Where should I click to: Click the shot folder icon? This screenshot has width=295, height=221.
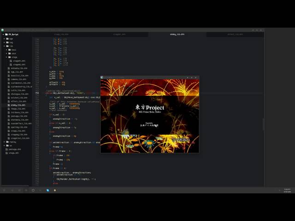(x=9, y=53)
